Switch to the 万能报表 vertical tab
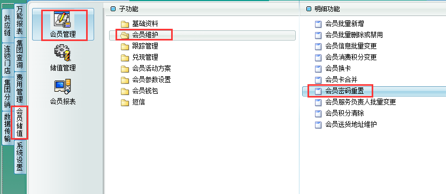 point(20,20)
